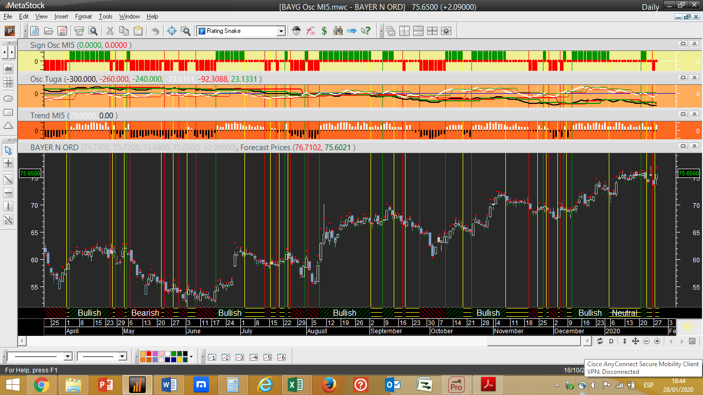Open the Expert Advisor icon
This screenshot has width=703, height=395.
point(296,31)
